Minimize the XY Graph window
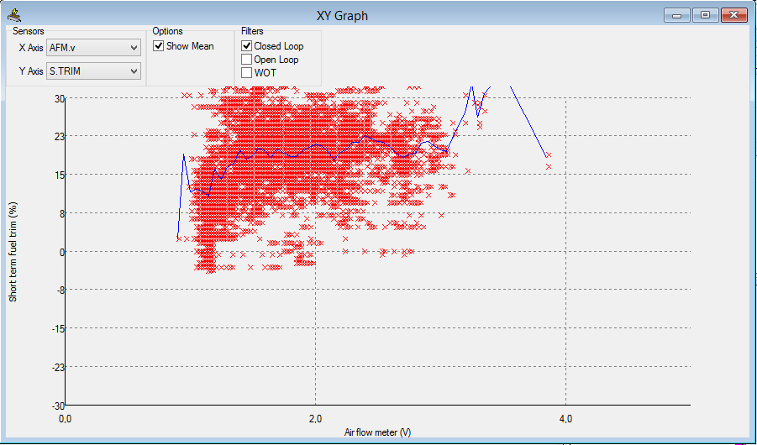The height and width of the screenshot is (445, 757). (676, 15)
